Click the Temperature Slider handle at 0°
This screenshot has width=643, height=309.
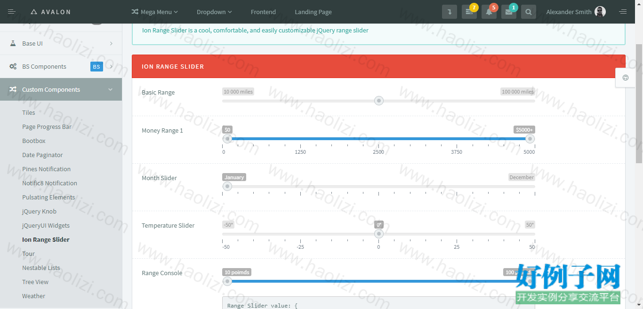point(378,234)
